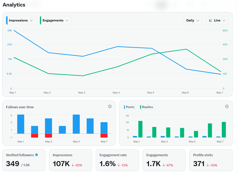This screenshot has height=174, width=241.
Task: Click the green May 1 replies bar
Action: [x=140, y=129]
